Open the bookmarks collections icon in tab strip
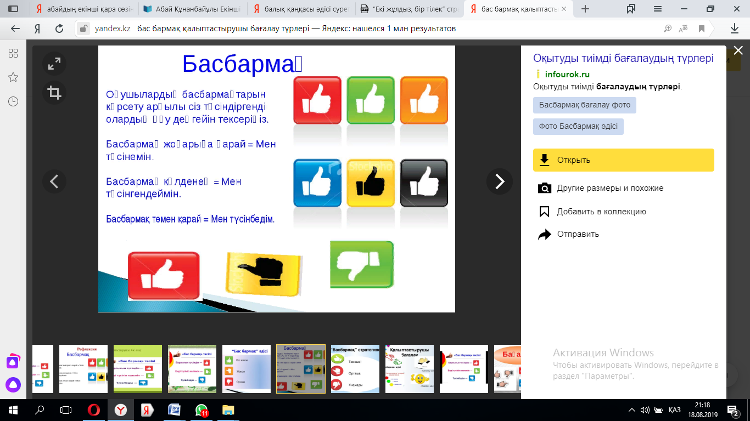 click(x=631, y=9)
